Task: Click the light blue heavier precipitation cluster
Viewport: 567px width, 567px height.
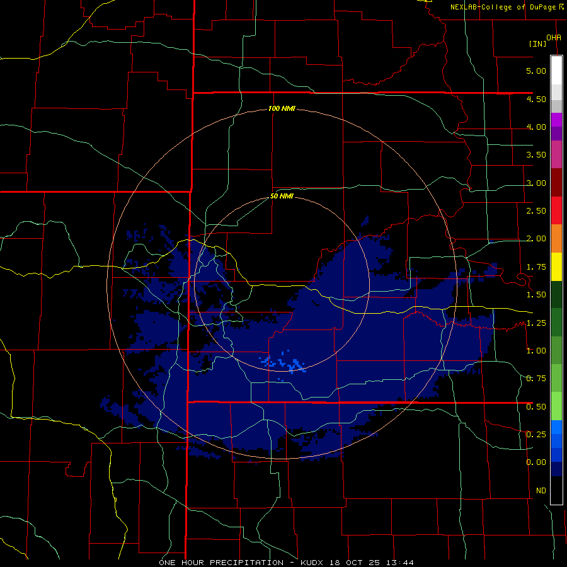Action: 283,364
